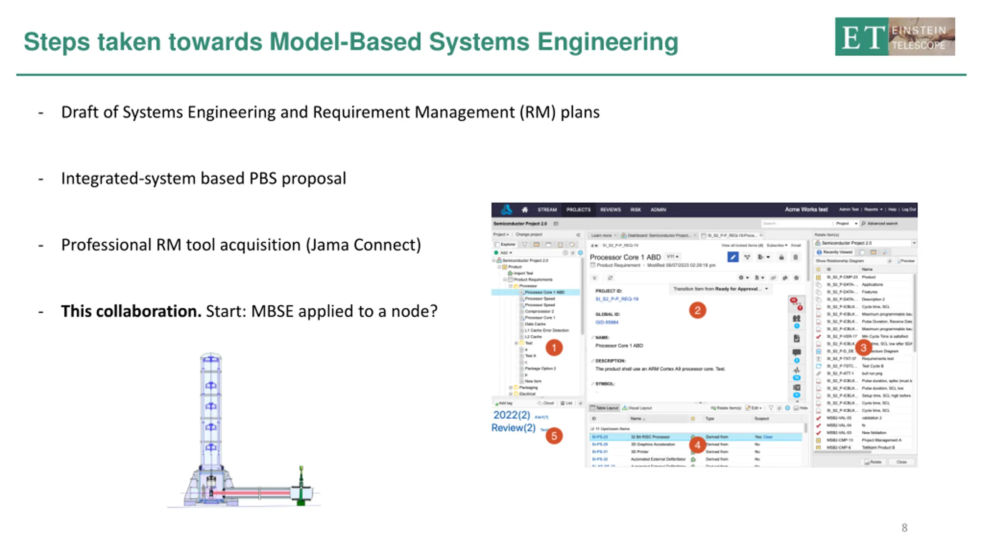The height and width of the screenshot is (553, 983).
Task: Open the PROJECTS tab
Action: click(x=578, y=210)
